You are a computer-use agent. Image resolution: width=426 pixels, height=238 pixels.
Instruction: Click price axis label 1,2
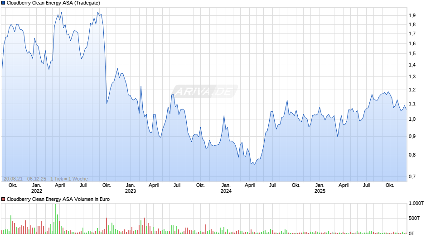click(x=412, y=90)
